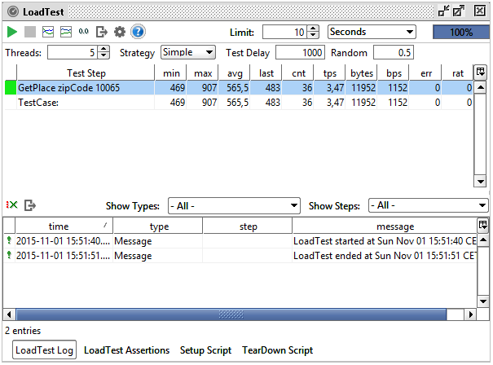Viewport: 493px width, 365px height.
Task: Reset statistics with the 0.0 icon
Action: point(84,32)
